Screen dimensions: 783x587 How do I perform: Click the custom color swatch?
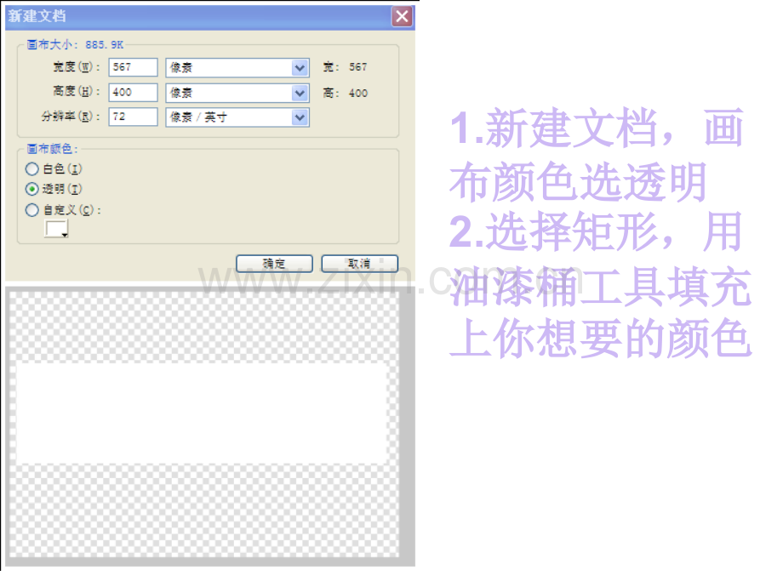[55, 228]
